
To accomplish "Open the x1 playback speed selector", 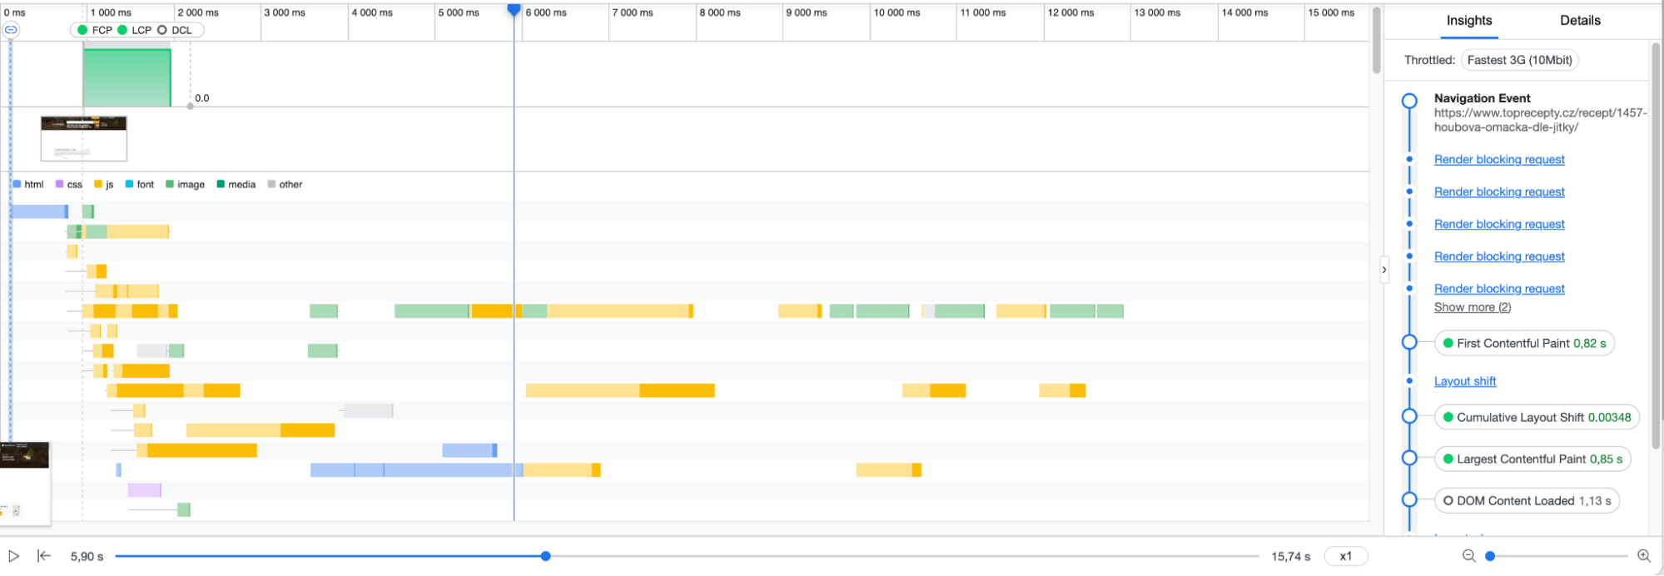I will coord(1345,556).
